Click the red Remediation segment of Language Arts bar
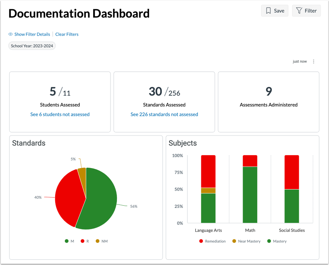This screenshot has width=329, height=265. pos(208,171)
